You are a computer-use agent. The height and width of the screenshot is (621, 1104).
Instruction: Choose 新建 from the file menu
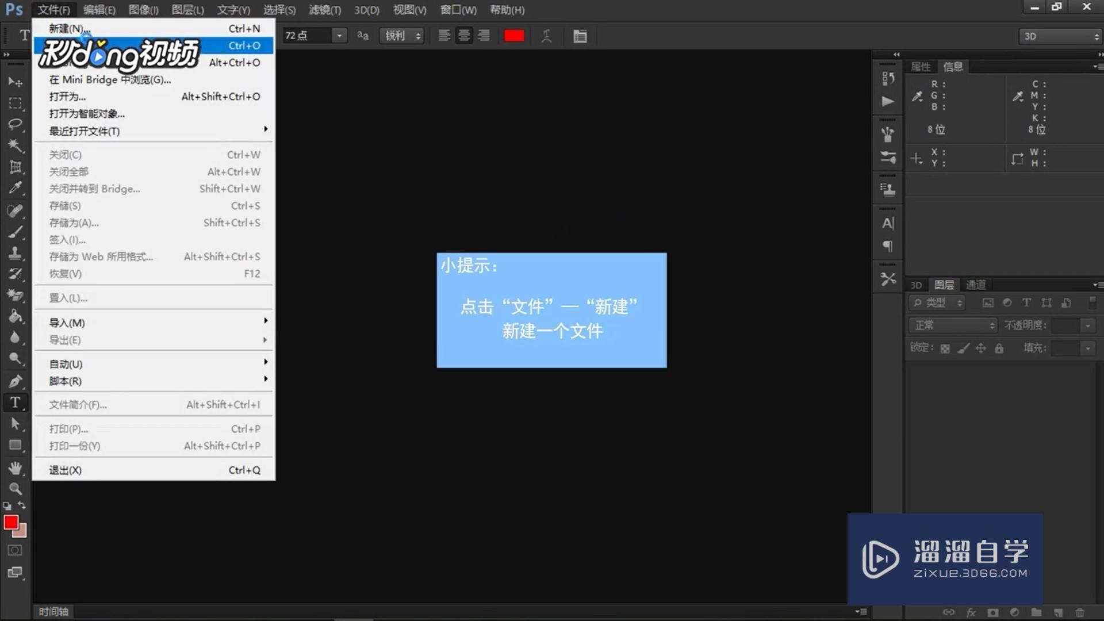[69, 28]
